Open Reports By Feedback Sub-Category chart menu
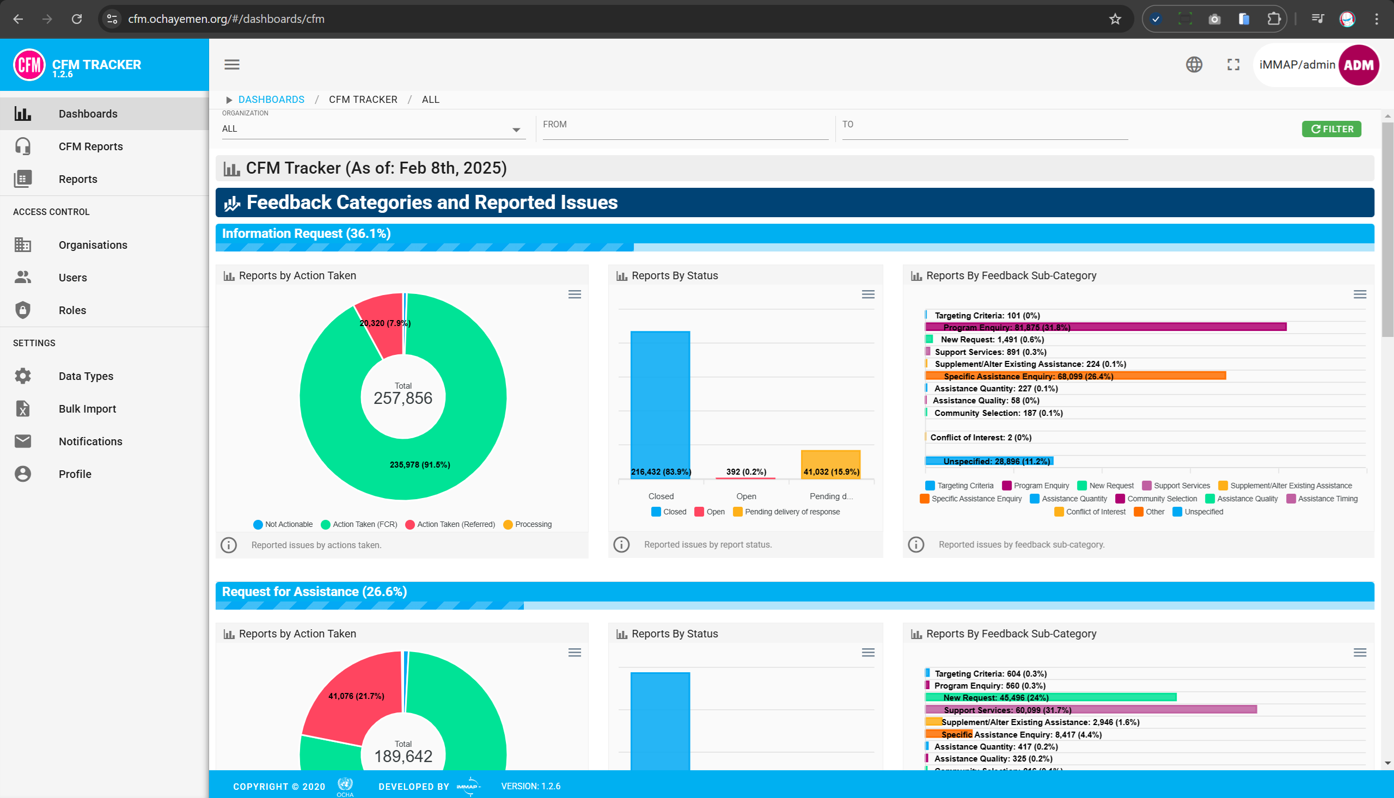1394x798 pixels. tap(1360, 294)
